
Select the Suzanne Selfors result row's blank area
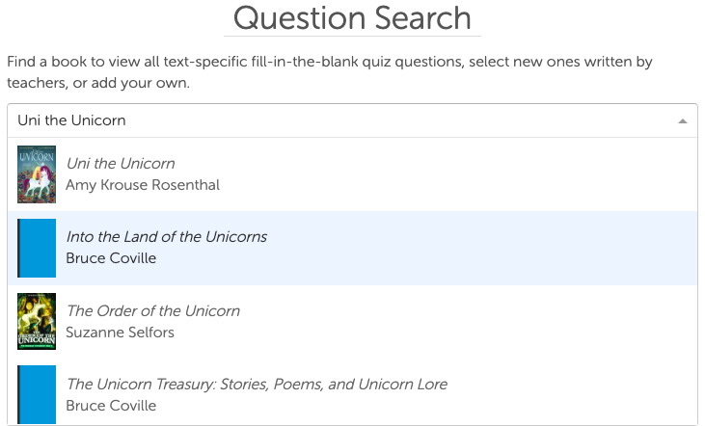[x=530, y=321]
